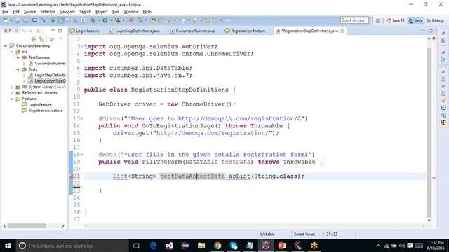Open Visual Studio from the taskbar
Image resolution: width=449 pixels, height=252 pixels.
coord(169,246)
